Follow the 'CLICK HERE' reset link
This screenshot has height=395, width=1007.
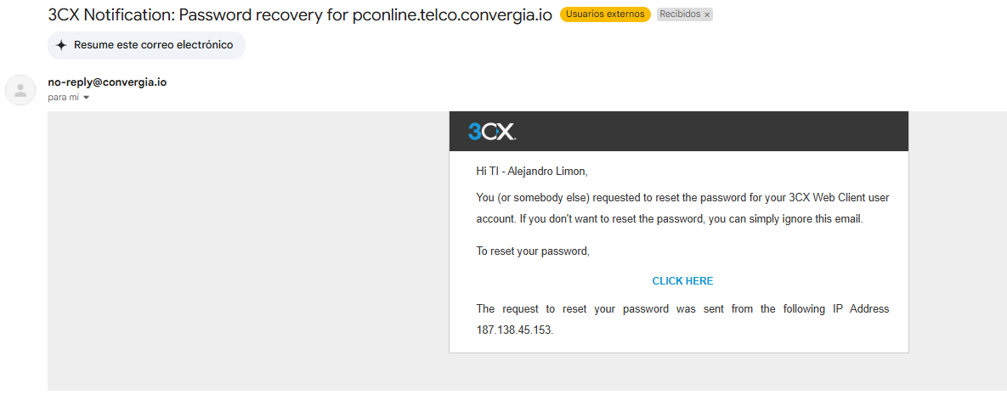pos(682,281)
